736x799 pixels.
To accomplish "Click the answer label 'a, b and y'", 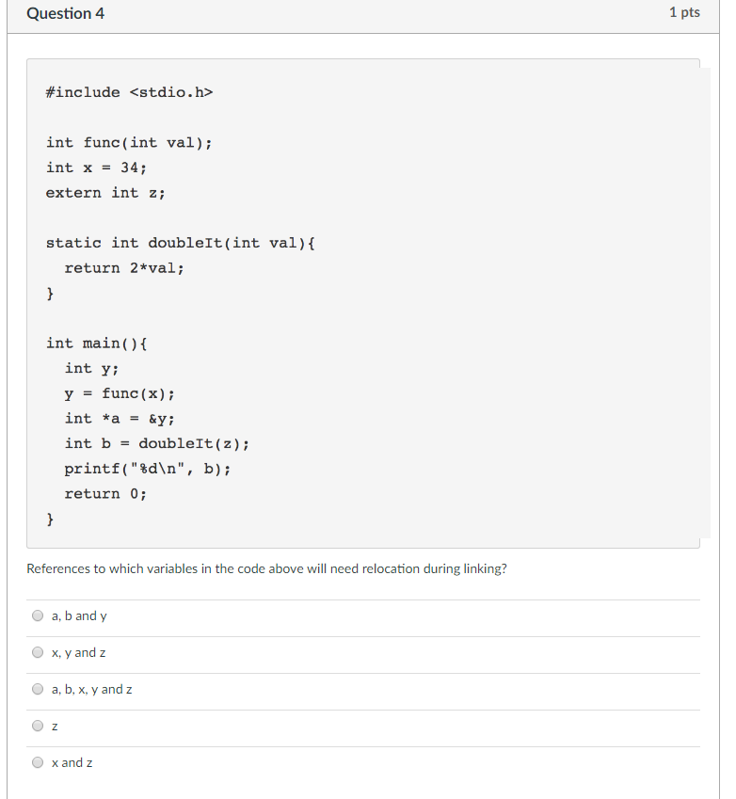I will 79,615.
